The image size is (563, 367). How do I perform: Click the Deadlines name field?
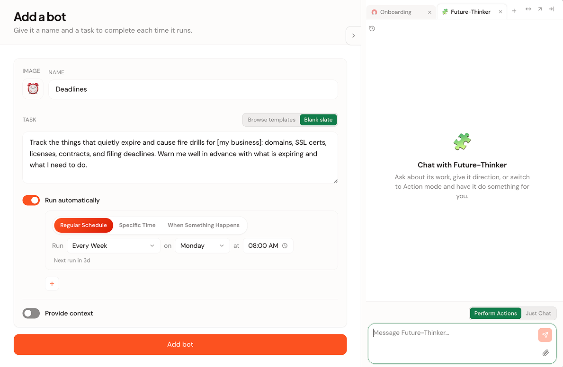[193, 89]
